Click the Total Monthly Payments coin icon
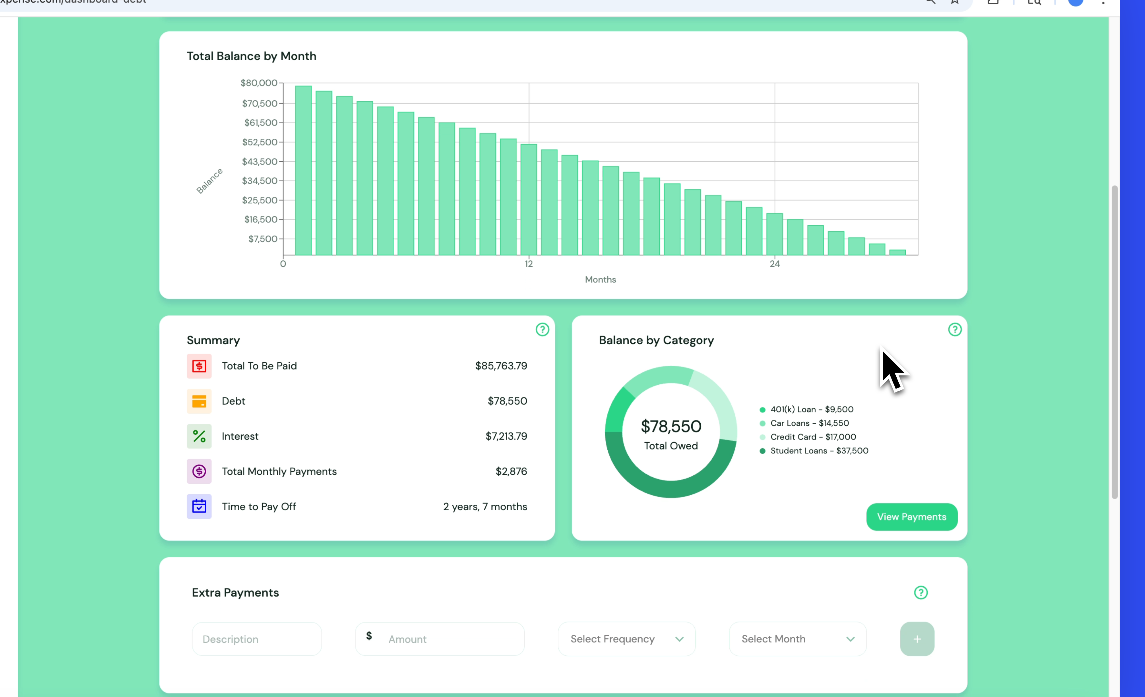The width and height of the screenshot is (1145, 697). [x=199, y=471]
